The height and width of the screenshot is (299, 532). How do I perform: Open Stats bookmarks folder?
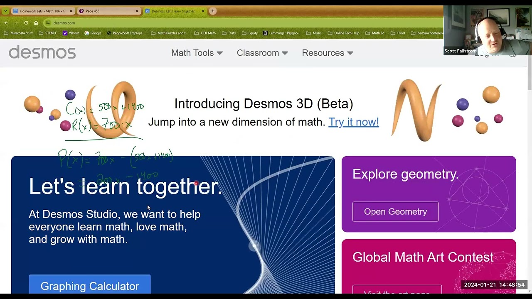pyautogui.click(x=229, y=33)
